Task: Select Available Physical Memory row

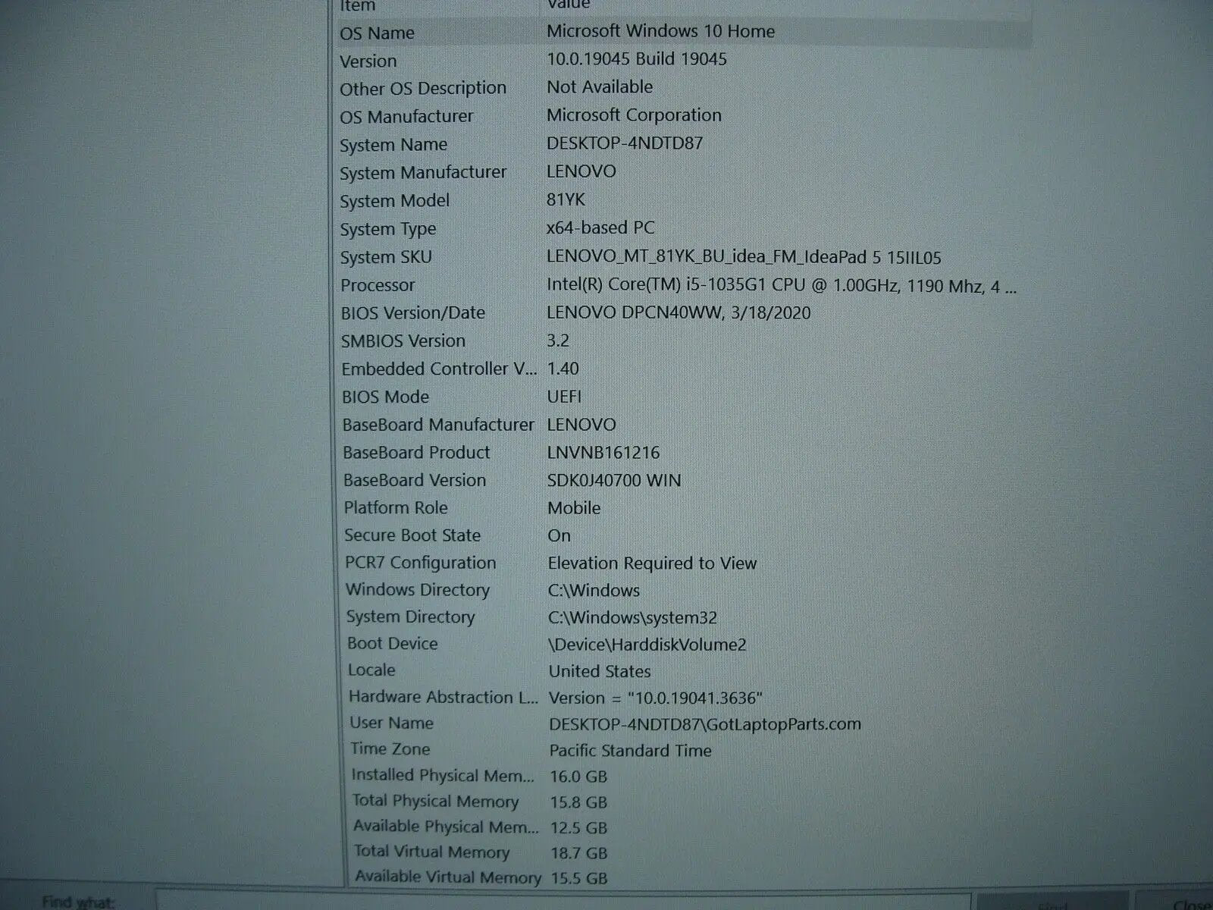Action: point(682,827)
